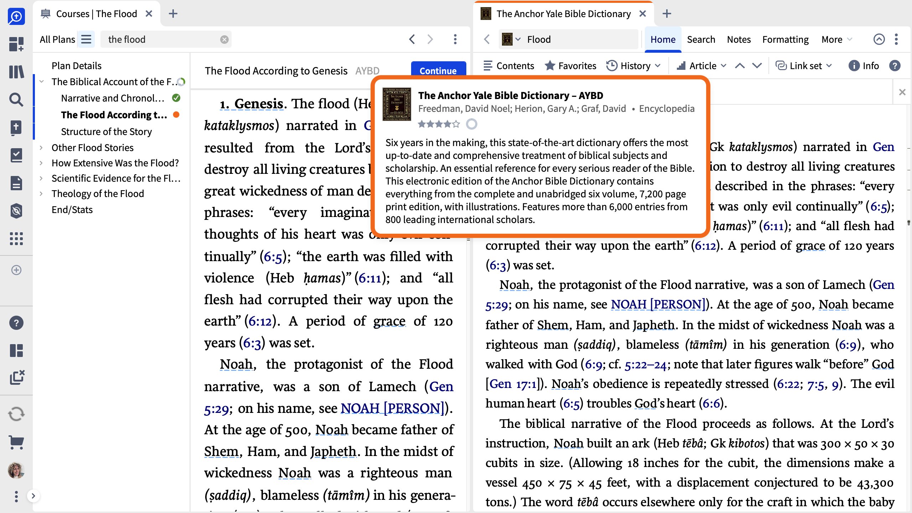912x513 pixels.
Task: Follow the NOAH [PERSON] link in dictionary panel
Action: pos(658,304)
